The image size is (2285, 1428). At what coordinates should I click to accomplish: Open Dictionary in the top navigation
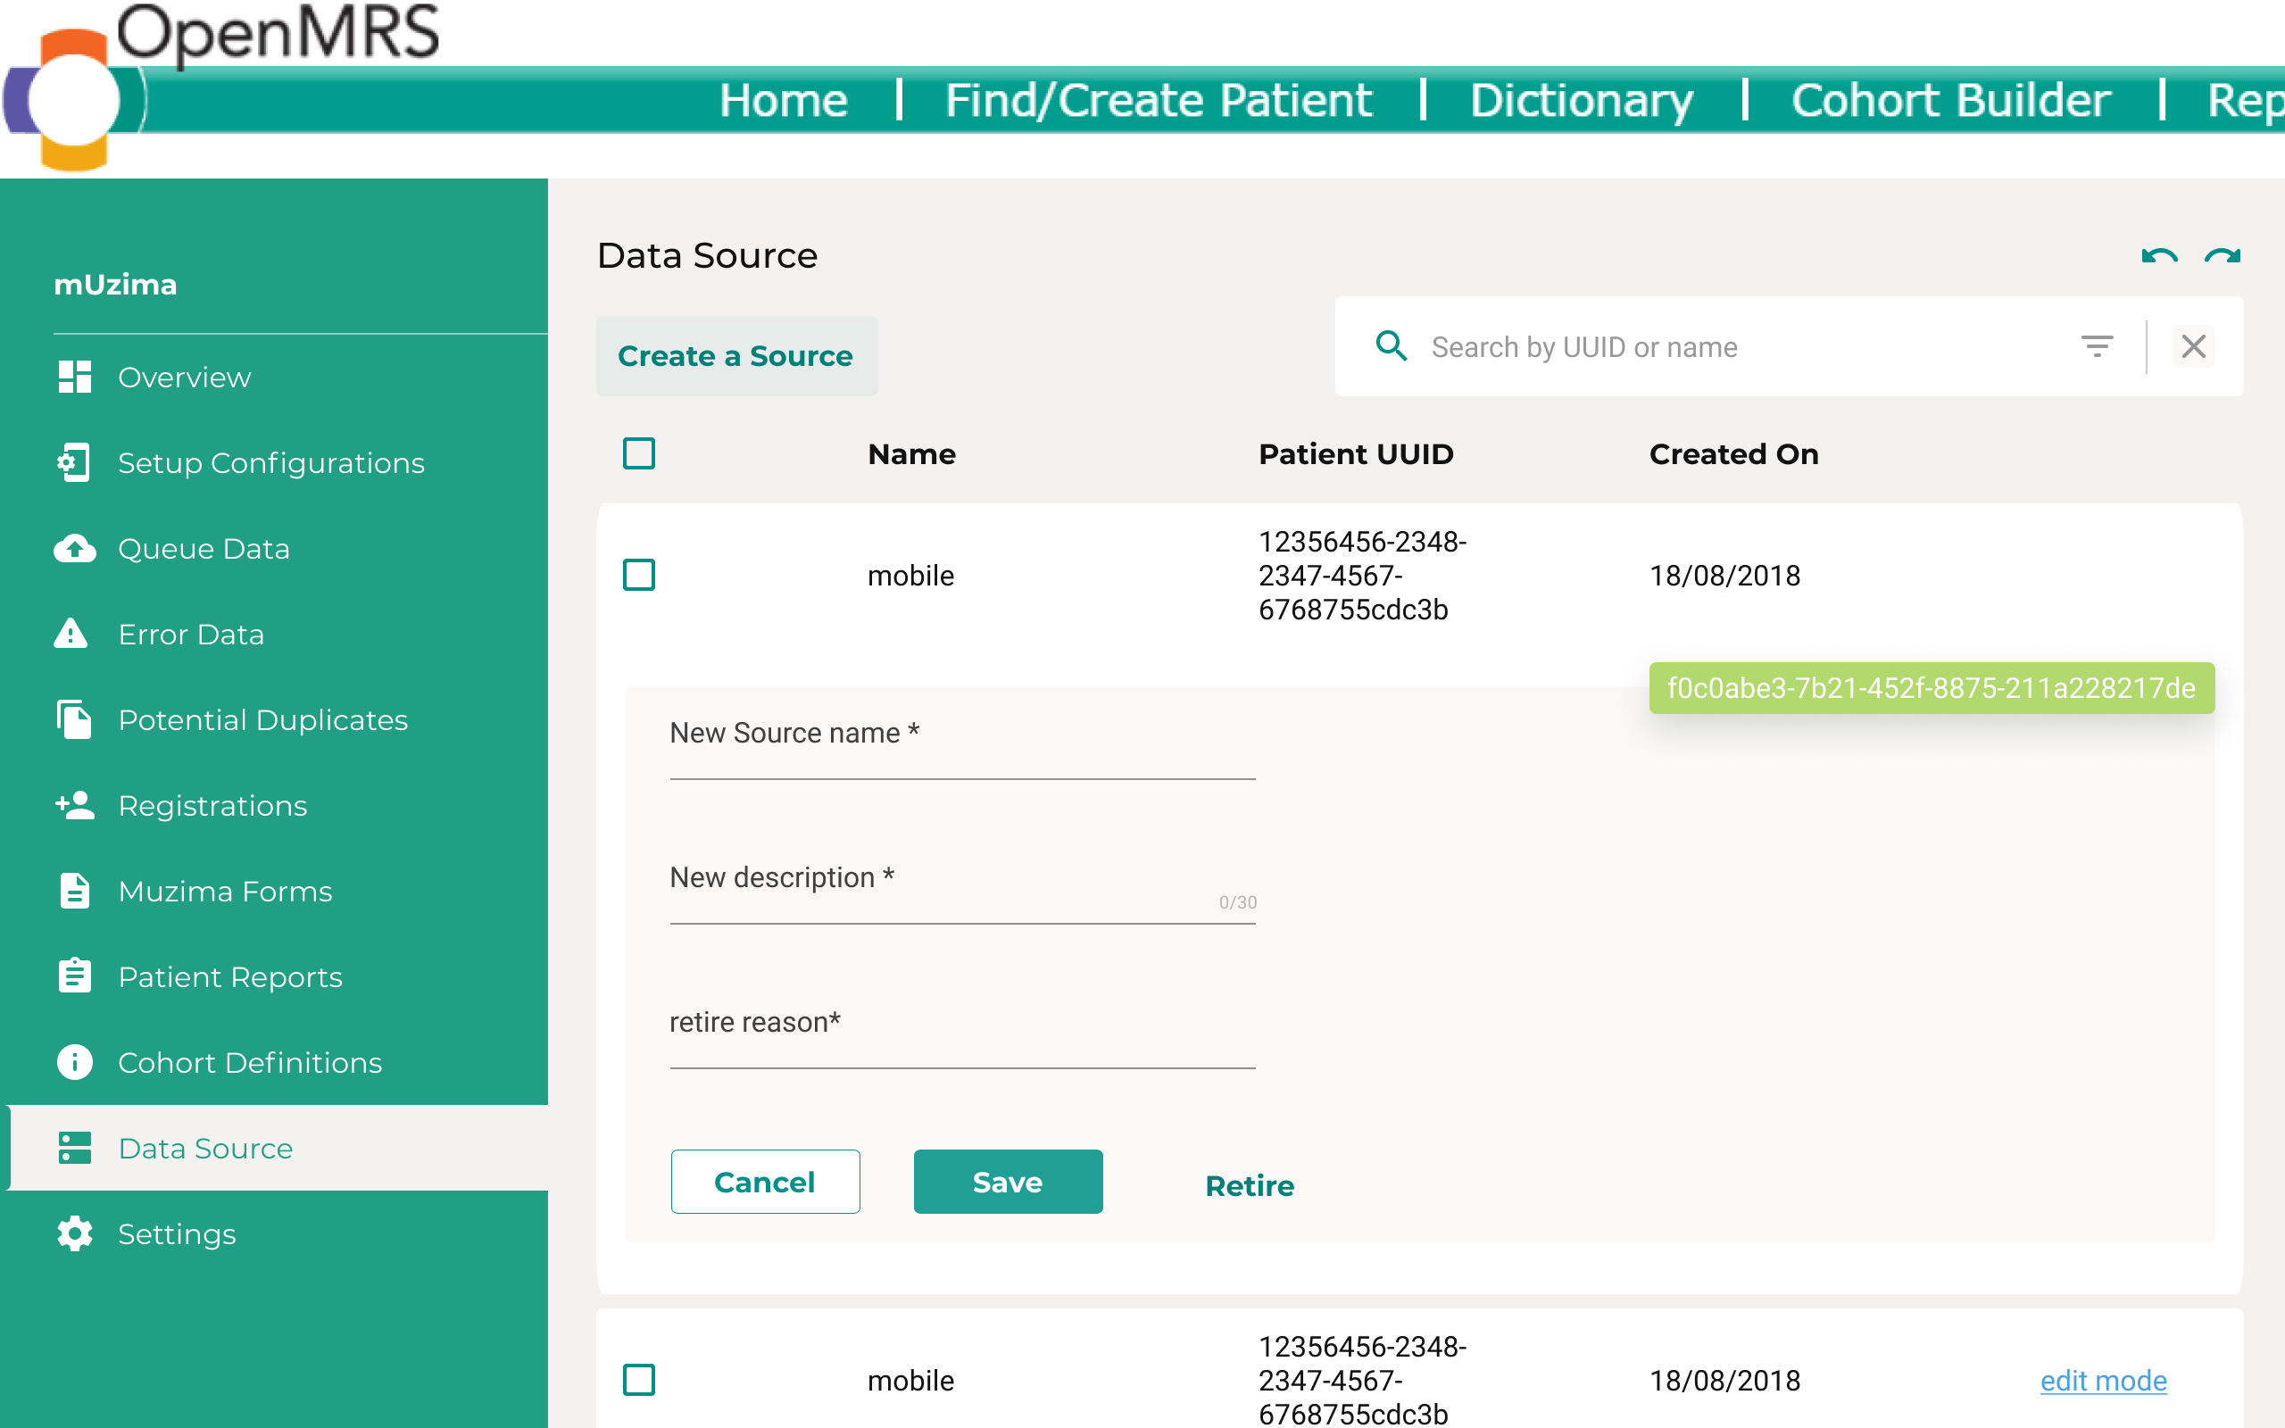[1582, 100]
